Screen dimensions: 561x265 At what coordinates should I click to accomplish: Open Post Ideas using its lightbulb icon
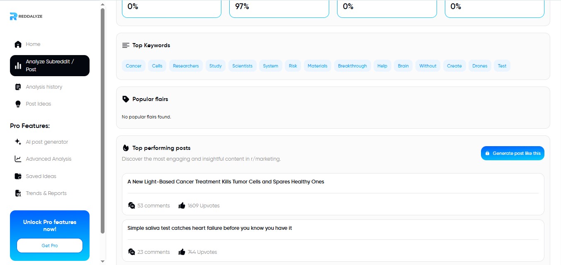tap(18, 104)
